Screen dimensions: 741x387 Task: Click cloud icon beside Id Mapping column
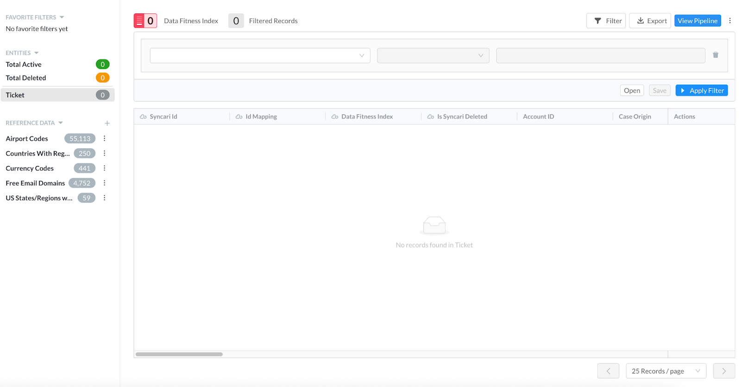239,117
